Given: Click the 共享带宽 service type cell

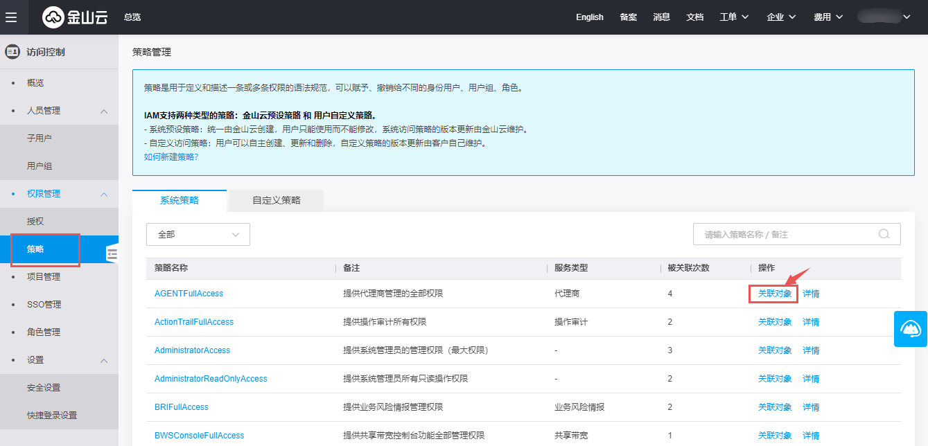Looking at the screenshot, I should [x=571, y=436].
